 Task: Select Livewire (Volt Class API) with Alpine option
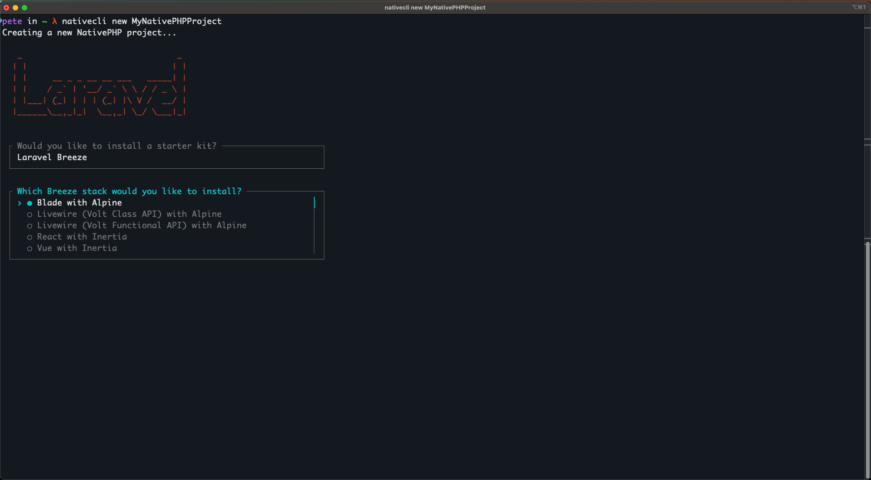[124, 214]
